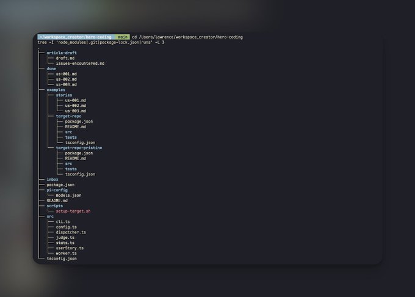Click the scripts directory entry
Screen dimensions: 415x297
pyautogui.click(x=55, y=206)
